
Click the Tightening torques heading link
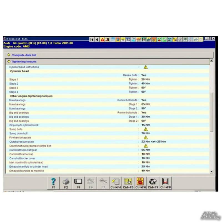click(x=24, y=62)
